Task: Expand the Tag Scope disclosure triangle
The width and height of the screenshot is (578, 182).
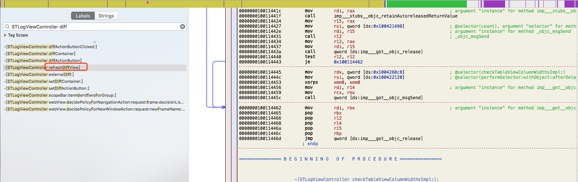Action: tap(5, 35)
